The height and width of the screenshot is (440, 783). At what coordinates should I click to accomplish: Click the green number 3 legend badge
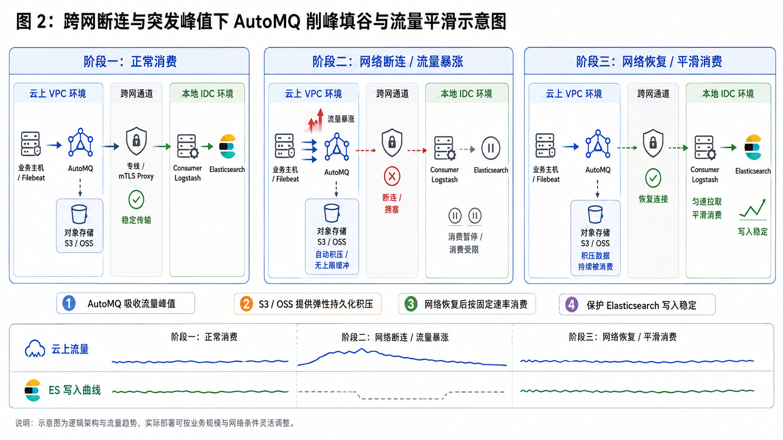(x=411, y=304)
